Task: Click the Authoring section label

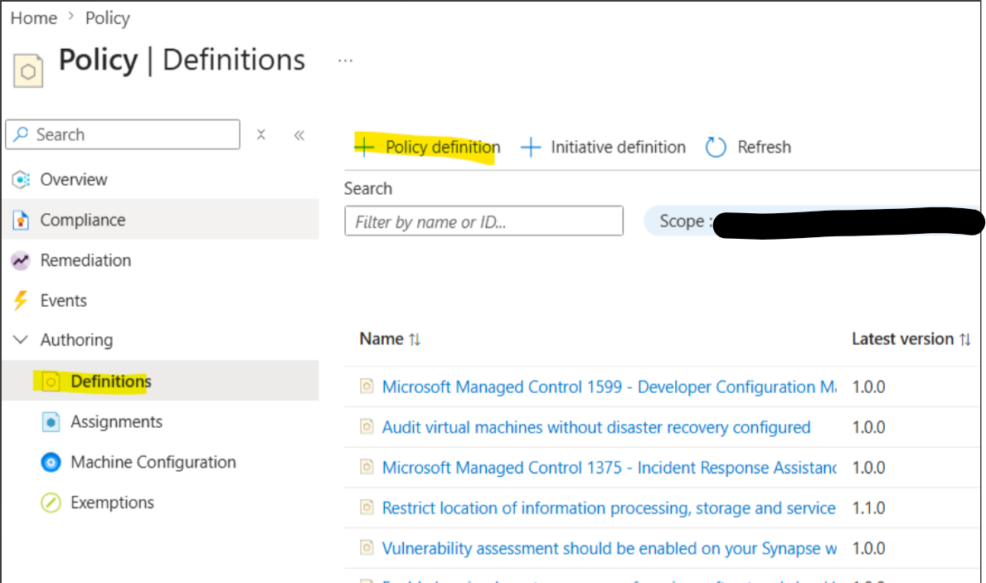Action: click(77, 340)
